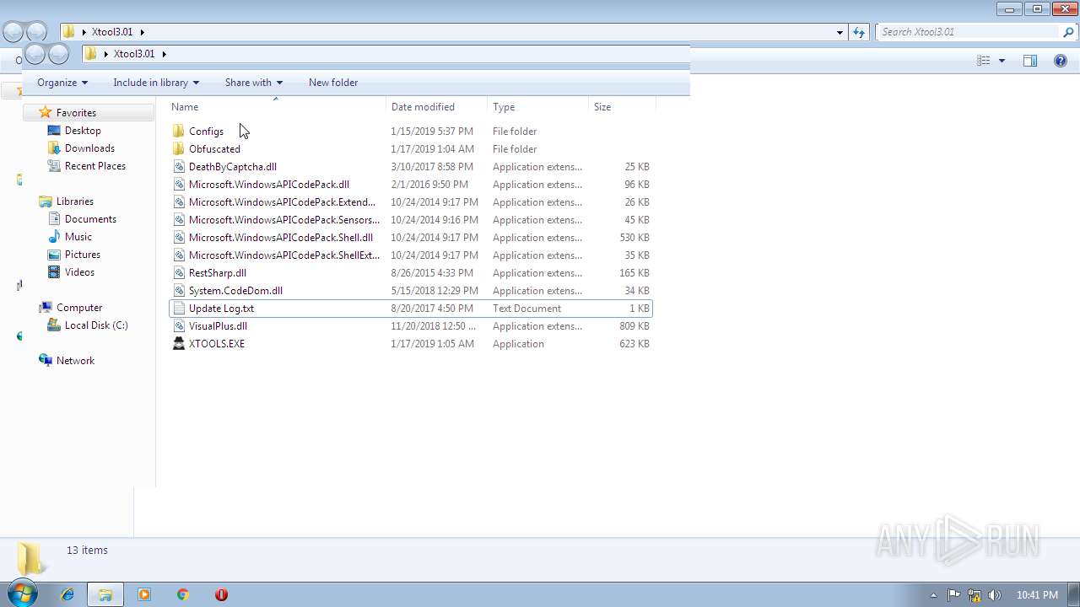Show hidden system tray icons

coord(933,595)
